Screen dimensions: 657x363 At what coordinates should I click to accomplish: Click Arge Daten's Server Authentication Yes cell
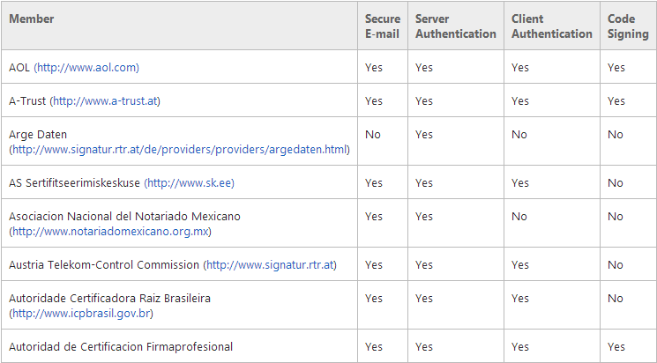pos(456,141)
